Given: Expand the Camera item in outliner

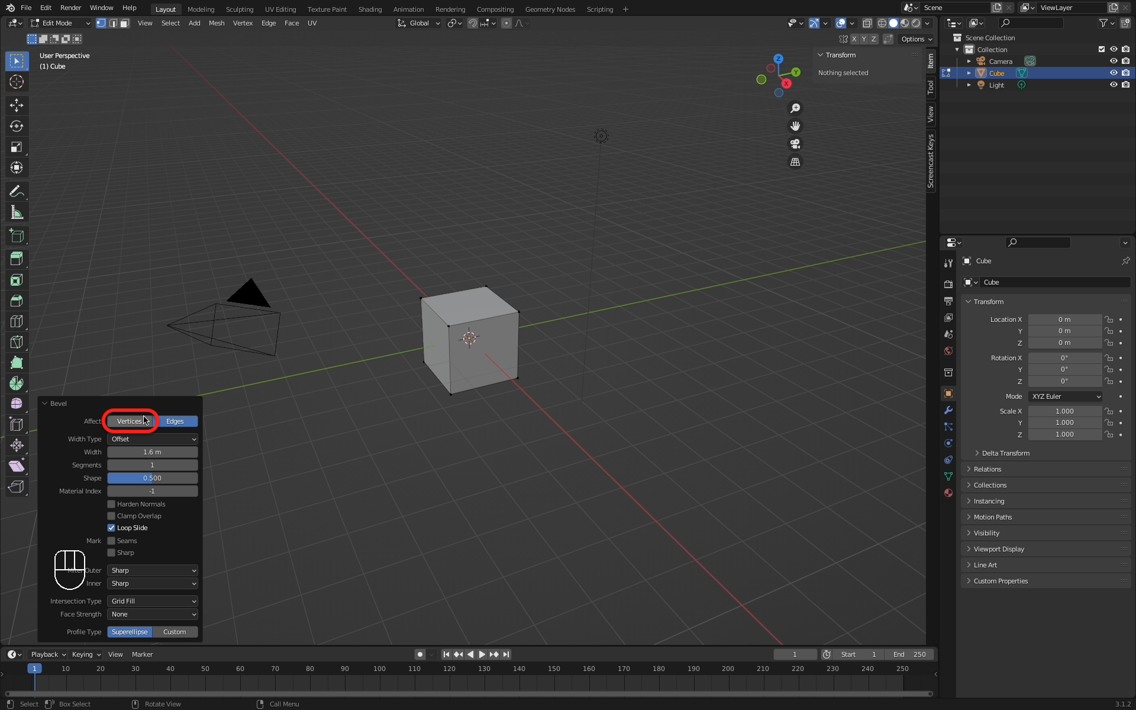Looking at the screenshot, I should (969, 61).
